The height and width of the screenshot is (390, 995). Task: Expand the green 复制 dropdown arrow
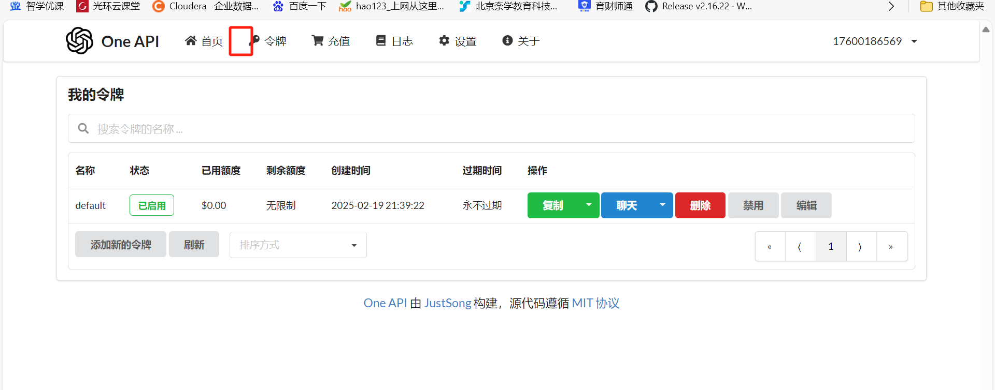(x=589, y=205)
